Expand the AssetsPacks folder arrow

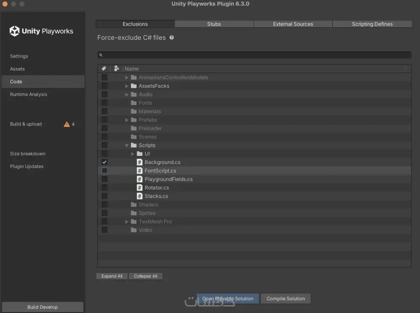(127, 86)
